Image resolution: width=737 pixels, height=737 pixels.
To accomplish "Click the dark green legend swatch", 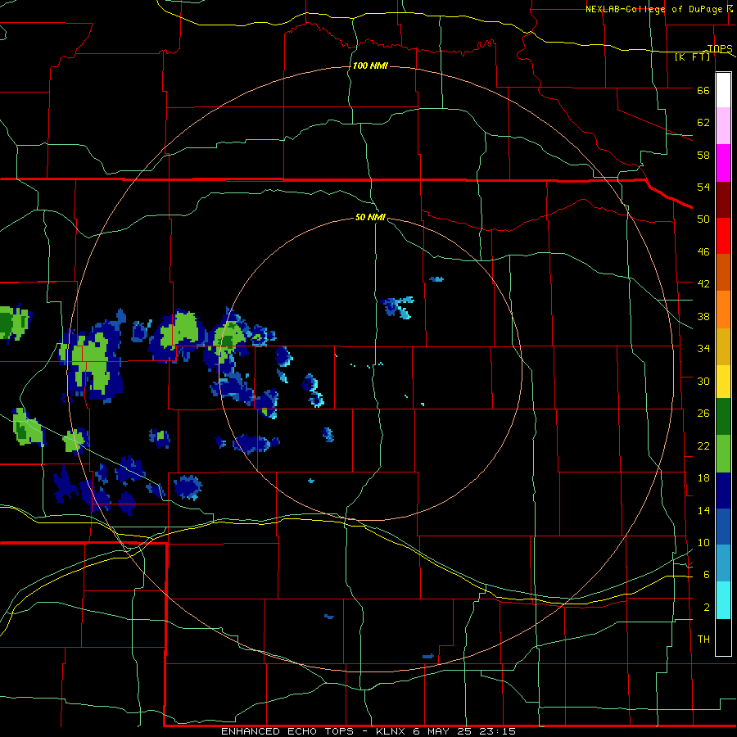I will tap(723, 417).
